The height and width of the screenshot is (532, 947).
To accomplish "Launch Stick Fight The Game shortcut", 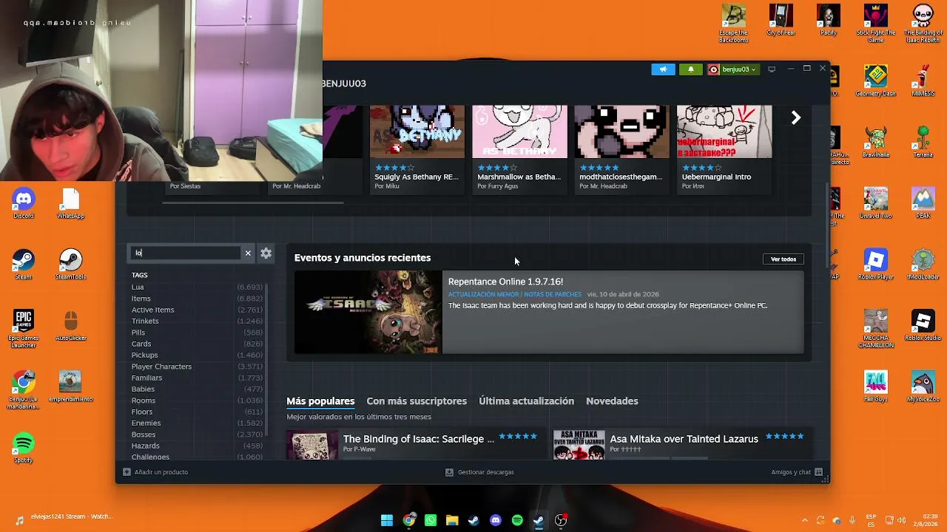I will pyautogui.click(x=876, y=23).
